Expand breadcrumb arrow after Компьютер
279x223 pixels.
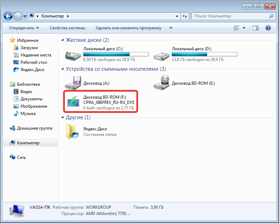click(68, 16)
